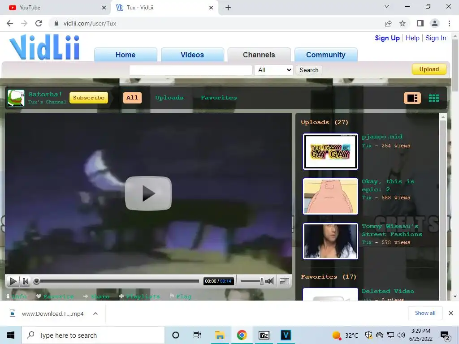The height and width of the screenshot is (344, 459).
Task: Click the browser forward arrow
Action: (x=24, y=23)
